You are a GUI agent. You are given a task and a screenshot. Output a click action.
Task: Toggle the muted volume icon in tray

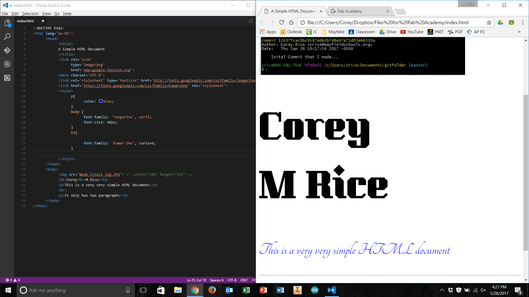point(483,290)
